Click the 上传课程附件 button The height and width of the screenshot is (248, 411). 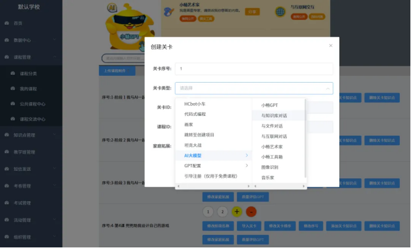point(117,71)
